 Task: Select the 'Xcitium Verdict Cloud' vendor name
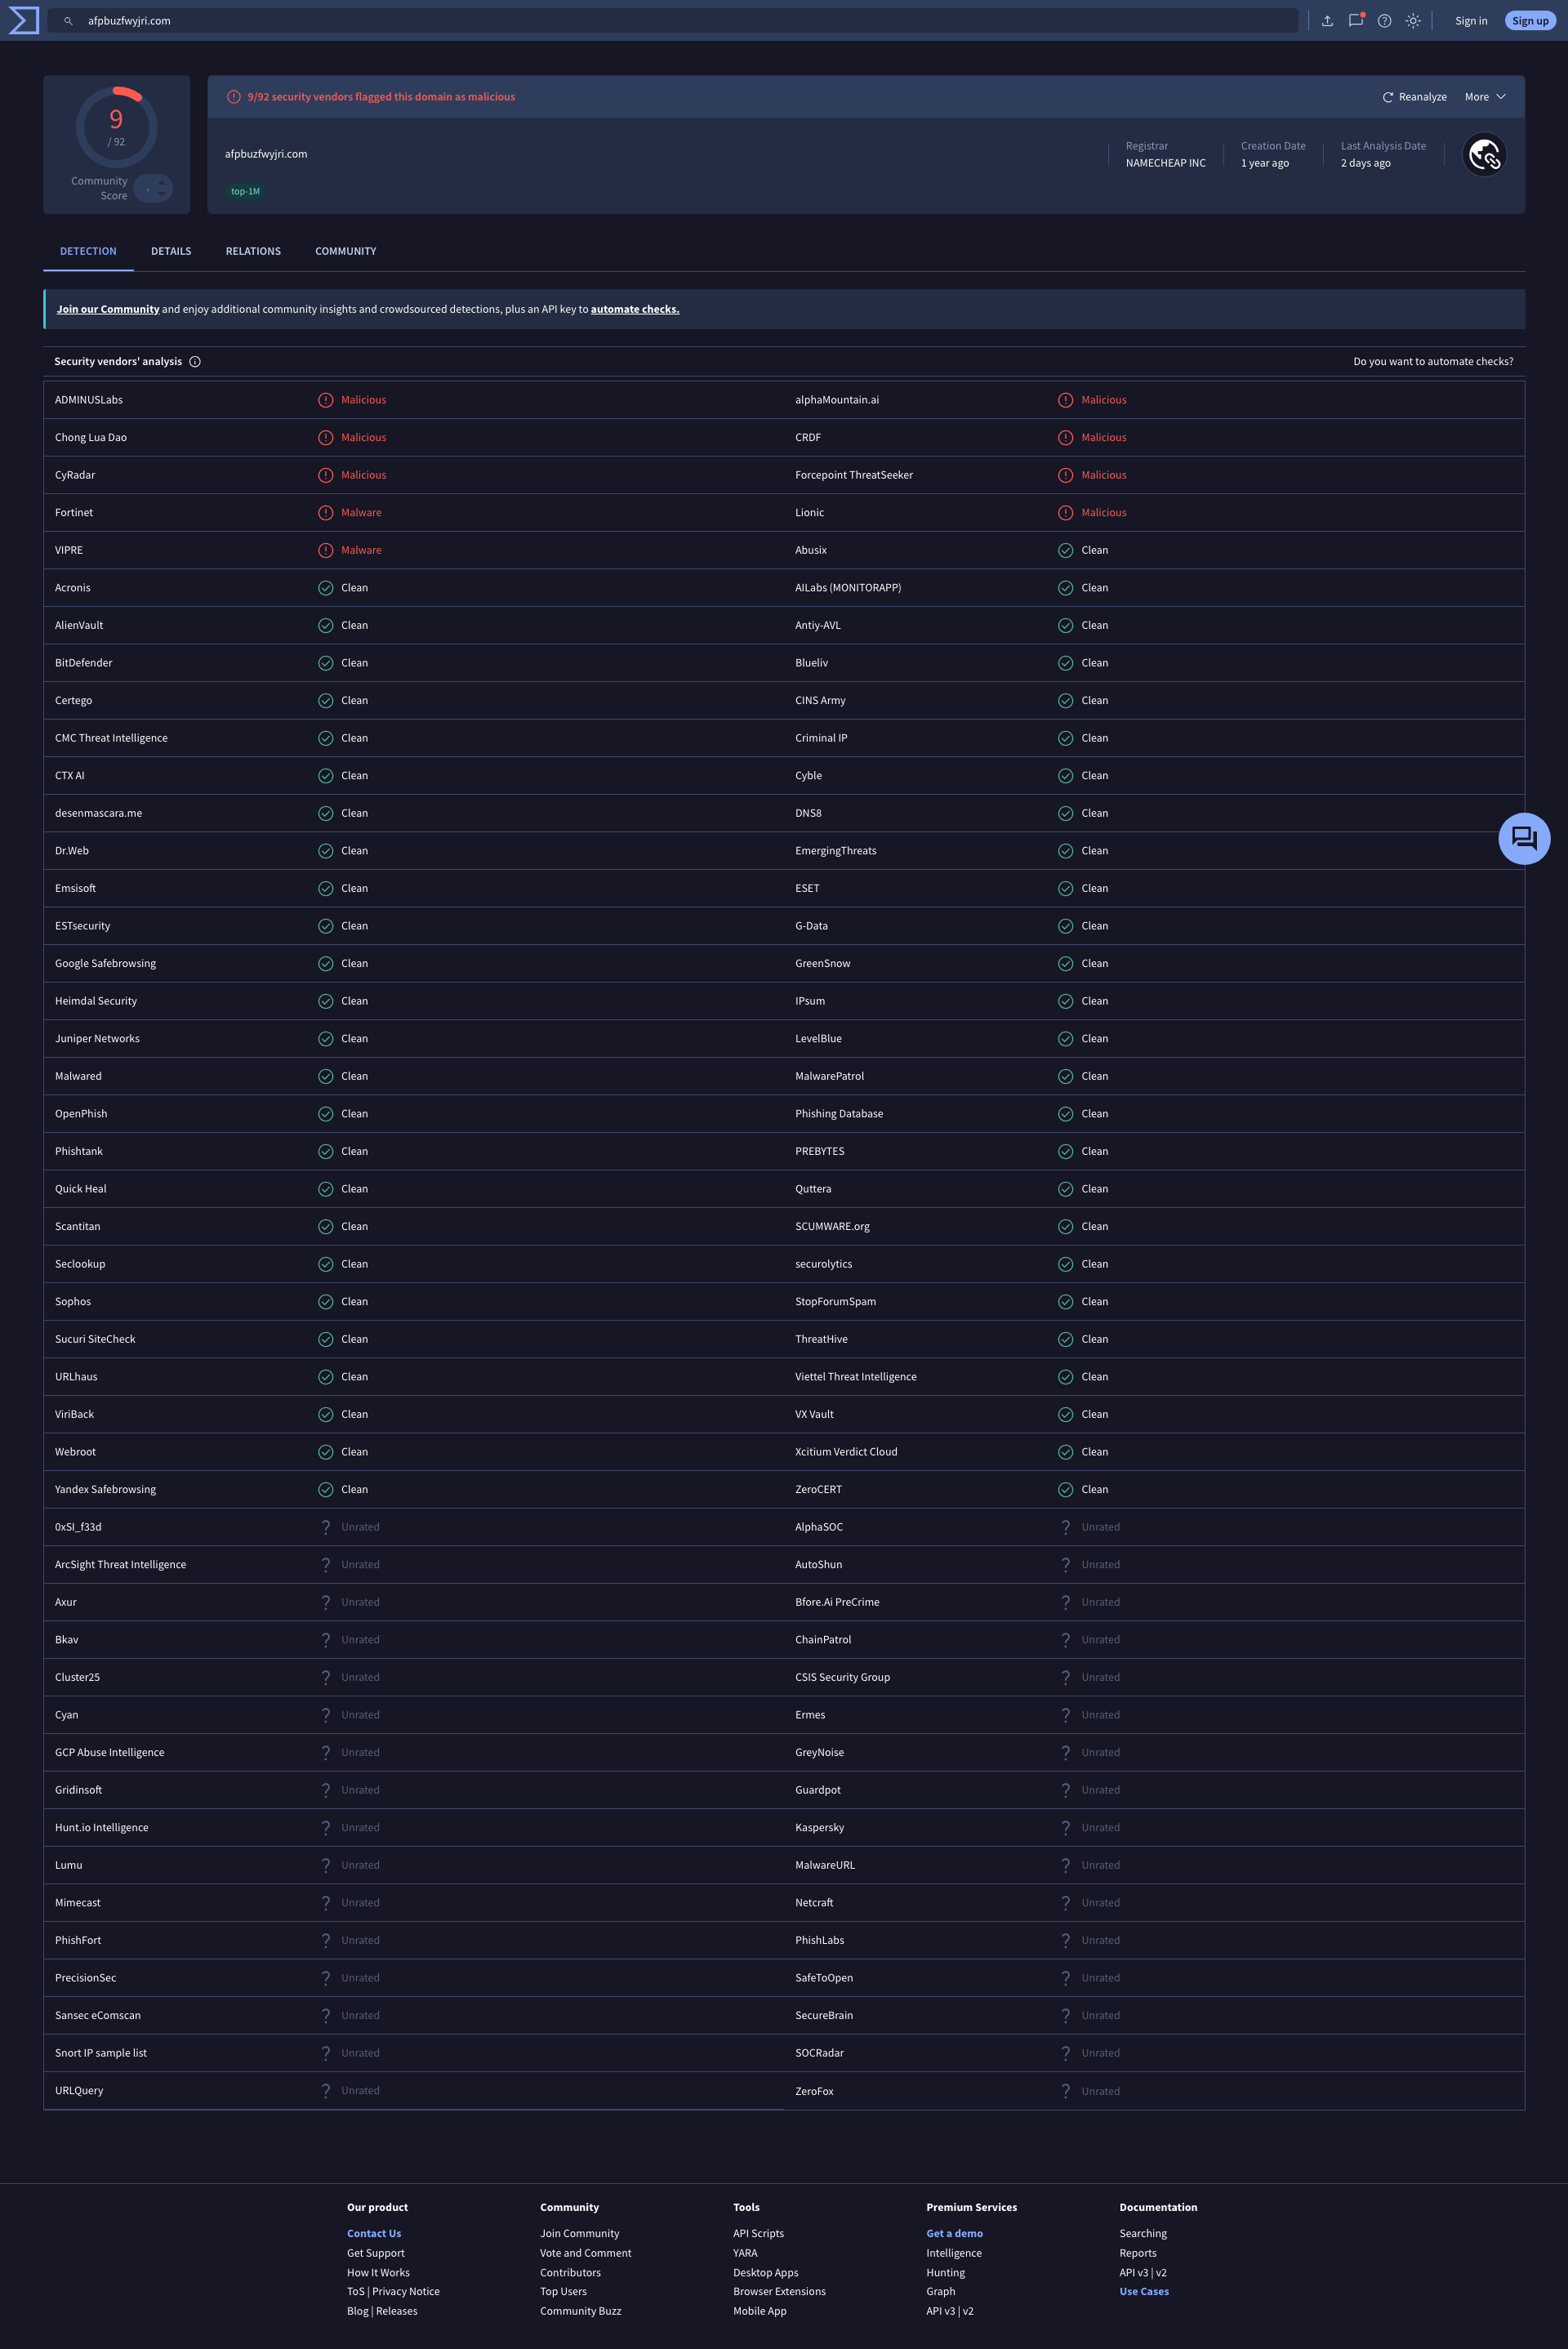846,1452
